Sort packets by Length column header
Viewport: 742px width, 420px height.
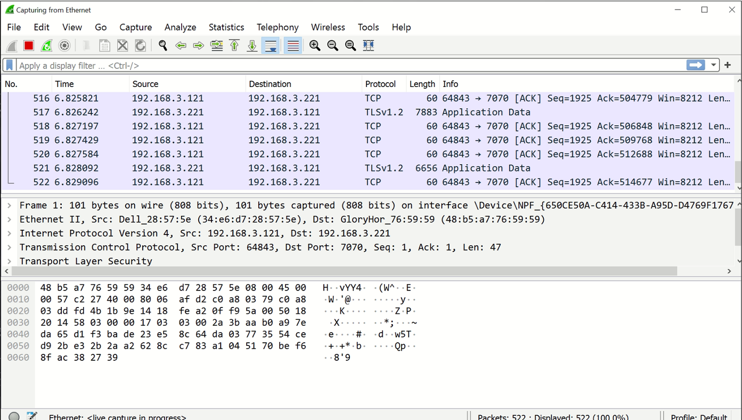click(x=422, y=84)
